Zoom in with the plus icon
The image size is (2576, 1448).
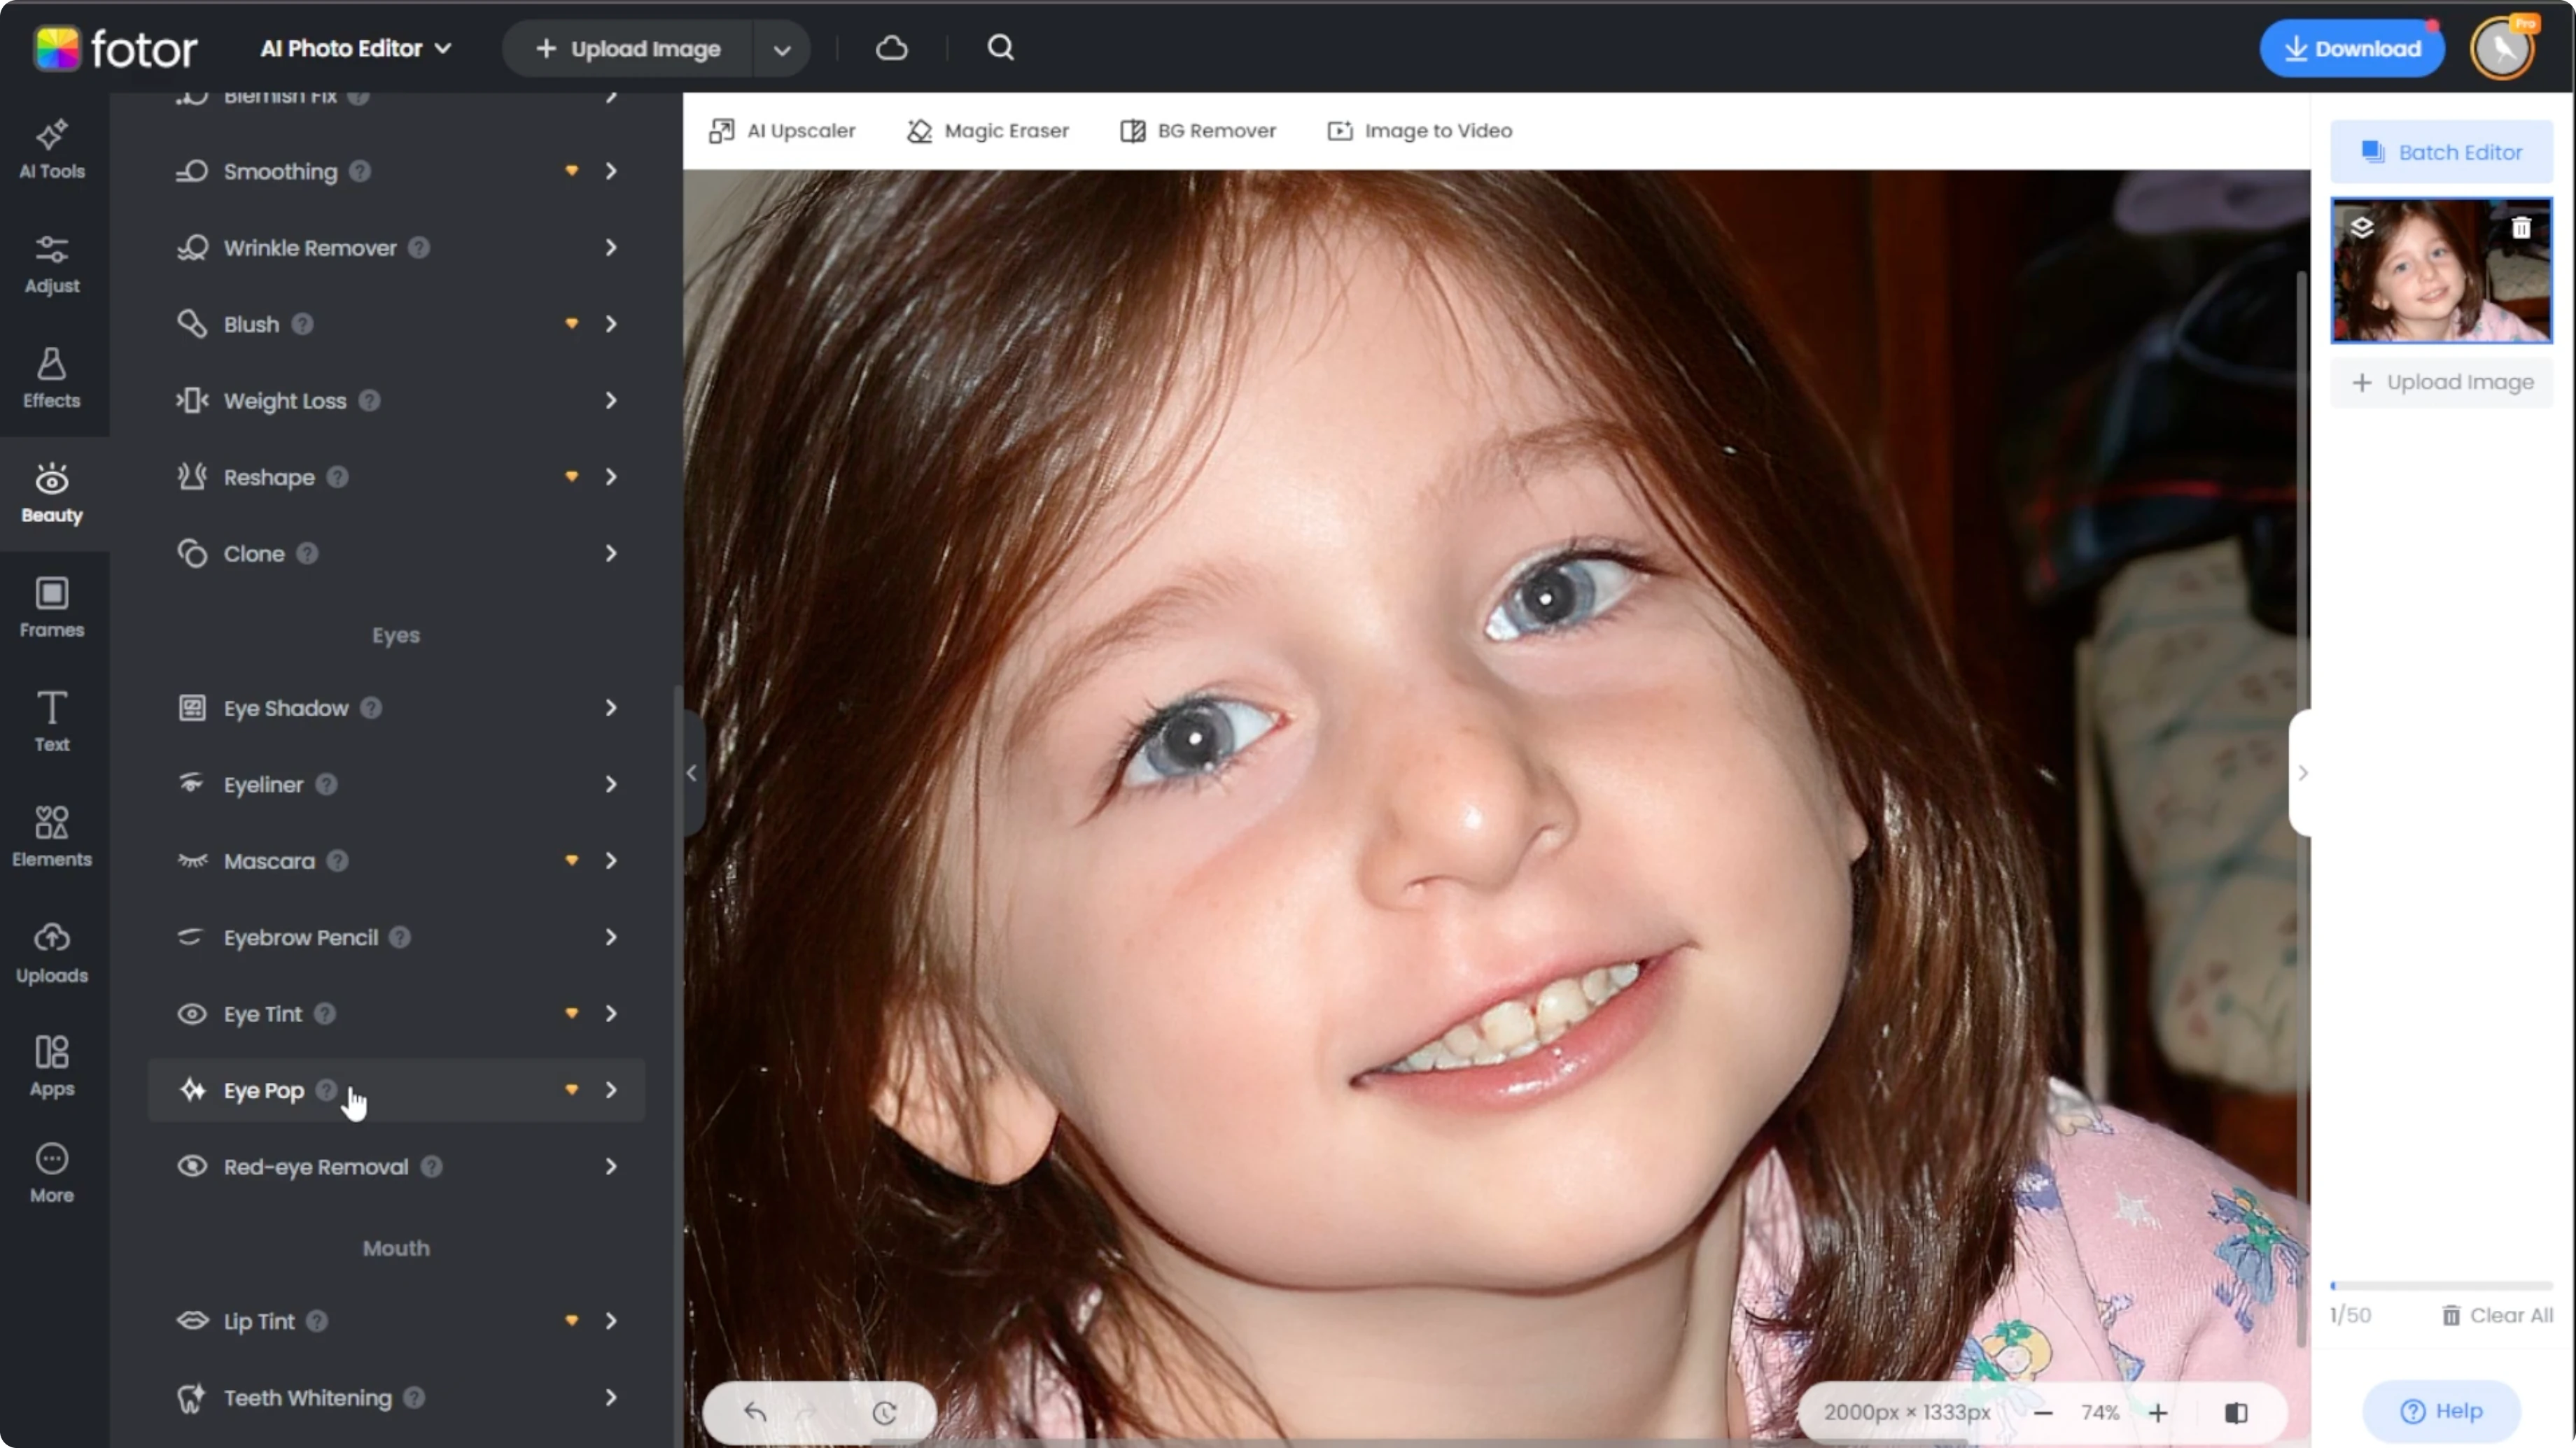point(2158,1412)
